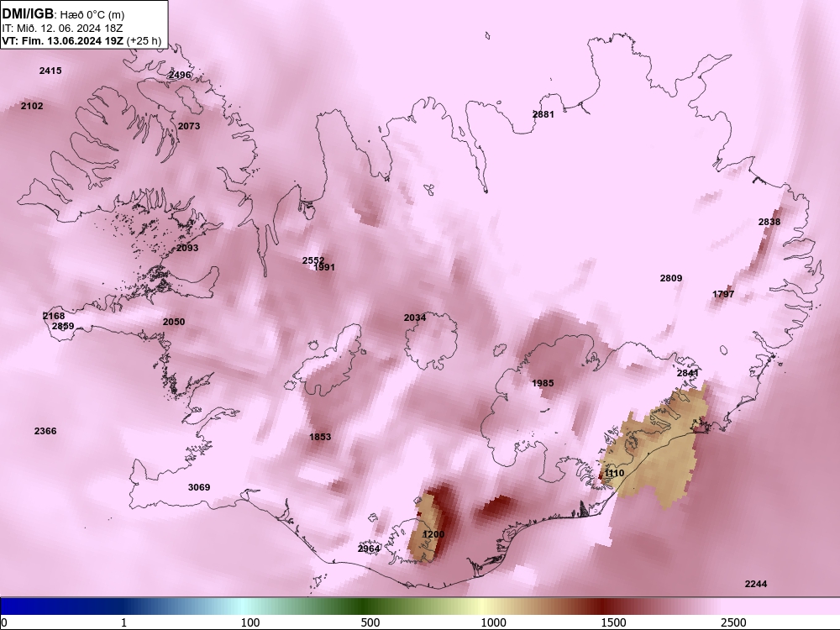Select the 1985 value on the glacier
Image resolution: width=840 pixels, height=630 pixels.
(x=543, y=383)
